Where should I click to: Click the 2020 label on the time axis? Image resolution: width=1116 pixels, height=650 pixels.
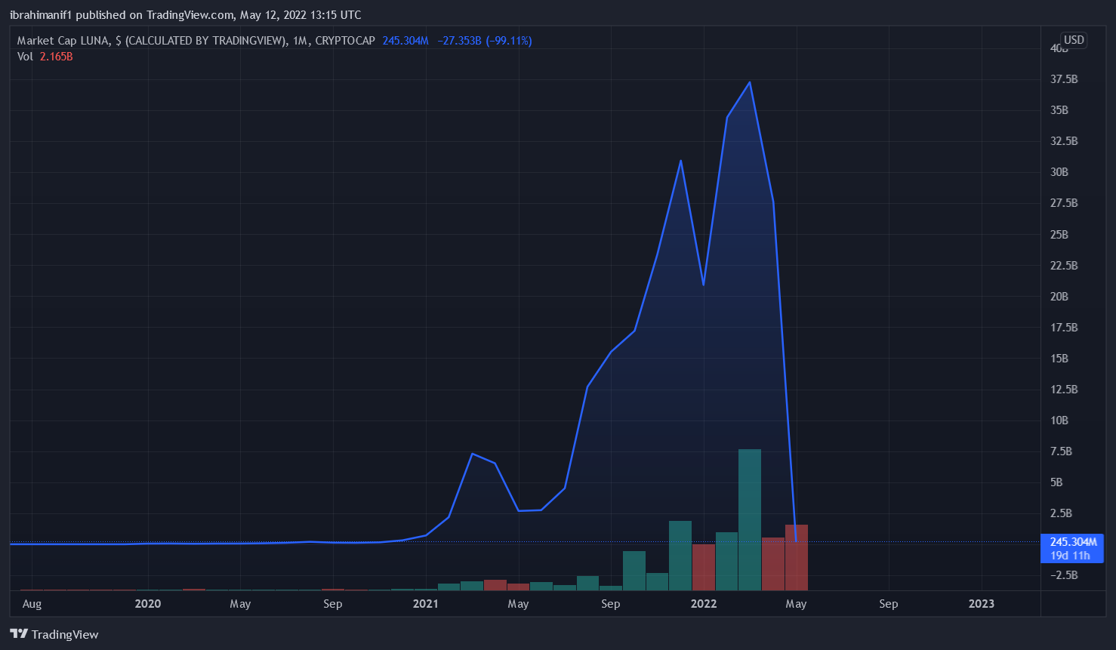click(x=148, y=604)
